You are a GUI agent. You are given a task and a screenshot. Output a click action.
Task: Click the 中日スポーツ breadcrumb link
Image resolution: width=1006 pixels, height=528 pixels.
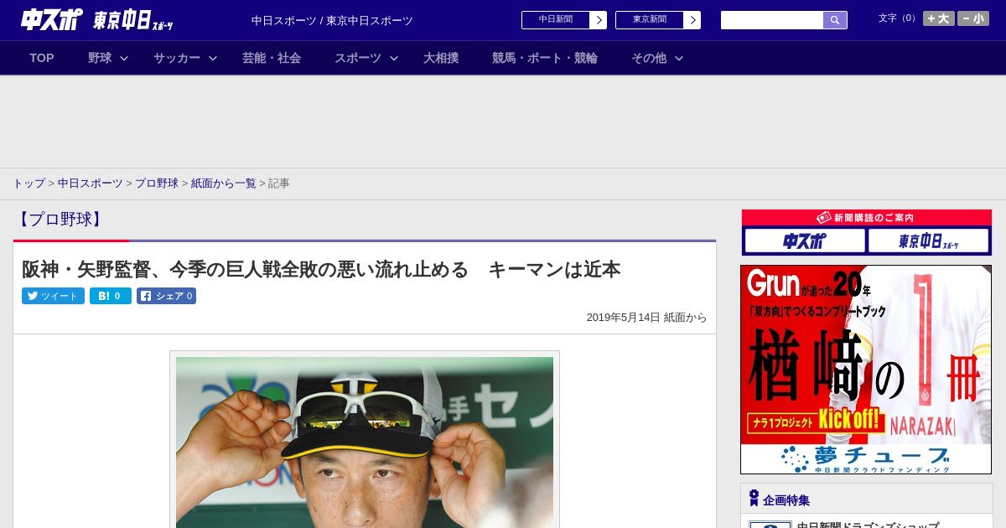coord(91,183)
